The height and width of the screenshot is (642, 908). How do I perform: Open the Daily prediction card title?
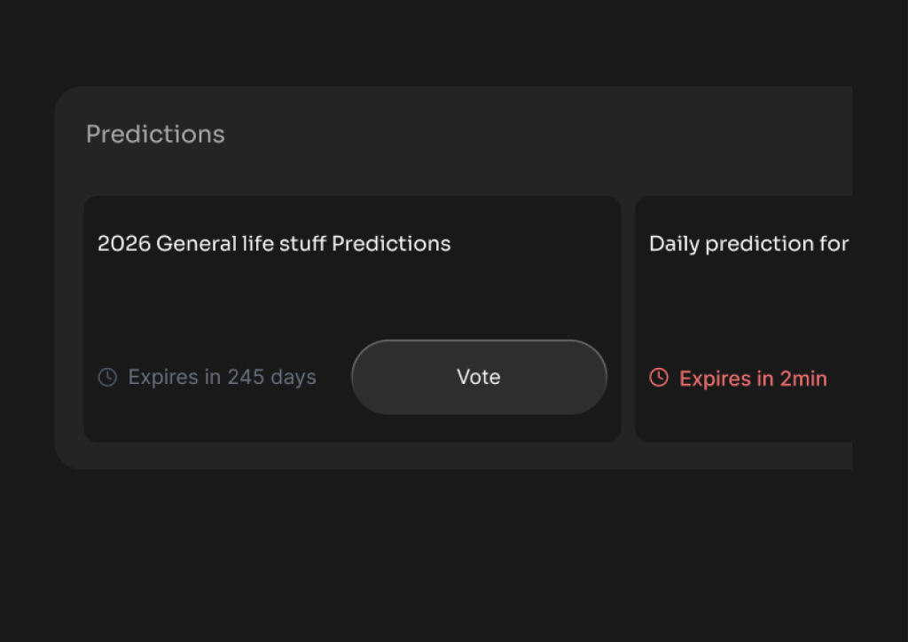[748, 244]
